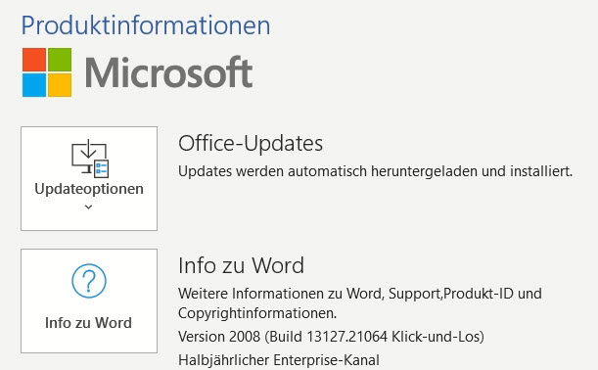Viewport: 598px width, 370px height.
Task: Click the update download monitor icon
Action: point(90,159)
